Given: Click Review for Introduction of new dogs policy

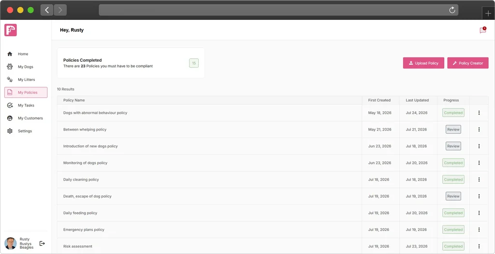Looking at the screenshot, I should 453,146.
